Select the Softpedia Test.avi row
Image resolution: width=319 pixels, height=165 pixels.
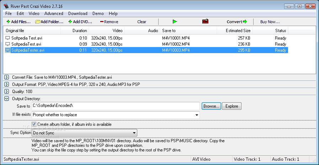(x=146, y=38)
